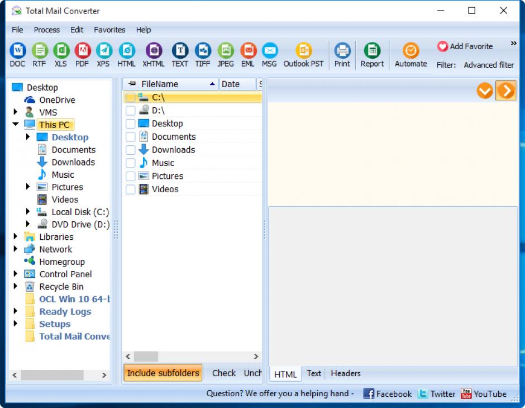Image resolution: width=525 pixels, height=408 pixels.
Task: Convert to JPEG images
Action: point(226,55)
